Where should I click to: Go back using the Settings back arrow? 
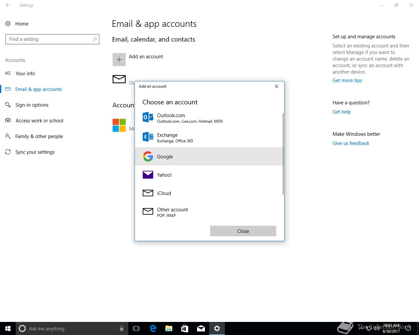coord(8,5)
